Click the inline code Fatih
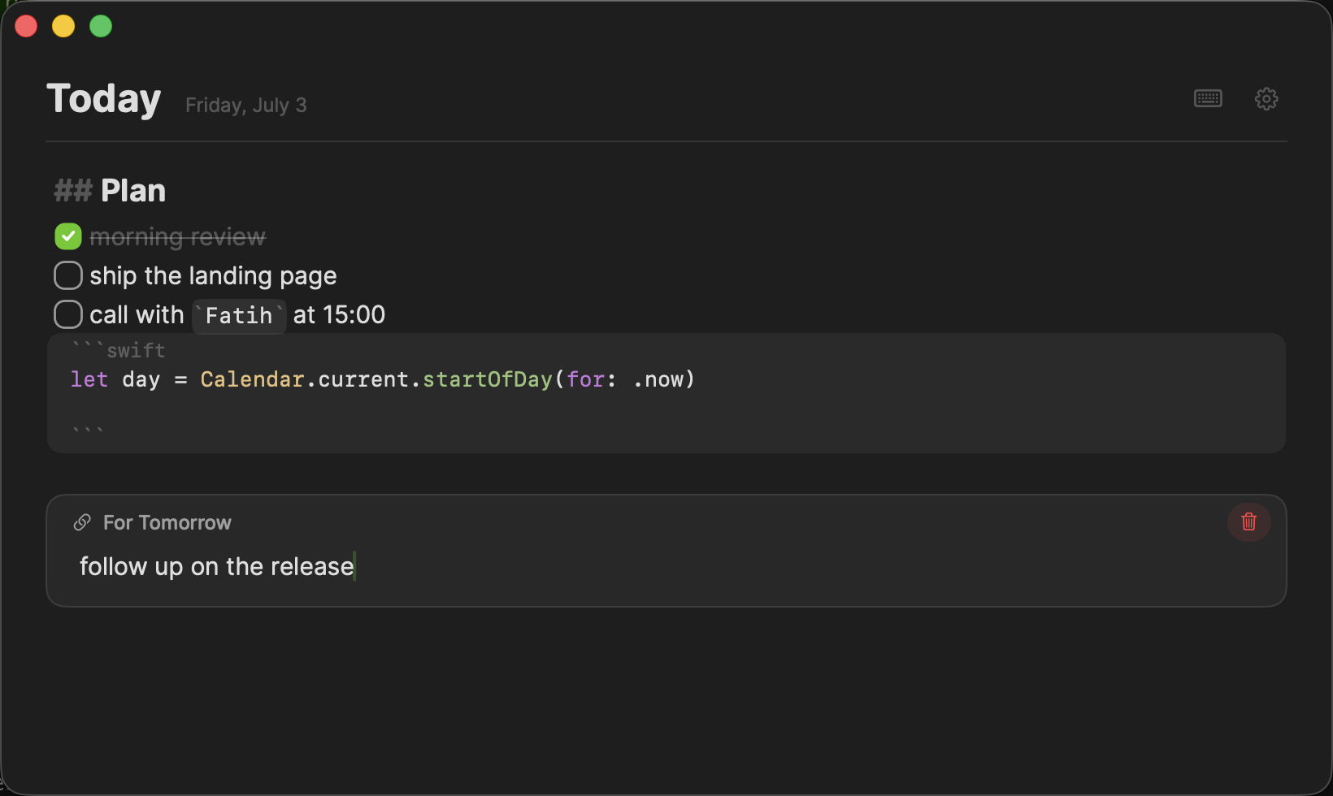Image resolution: width=1333 pixels, height=796 pixels. pyautogui.click(x=239, y=315)
